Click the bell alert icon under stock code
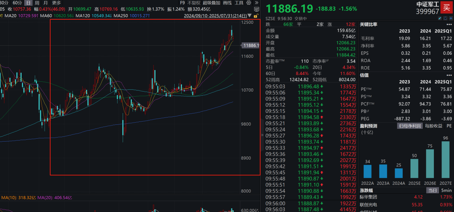Image resolution: width=454 pixels, height=212 pixels. click(x=445, y=18)
